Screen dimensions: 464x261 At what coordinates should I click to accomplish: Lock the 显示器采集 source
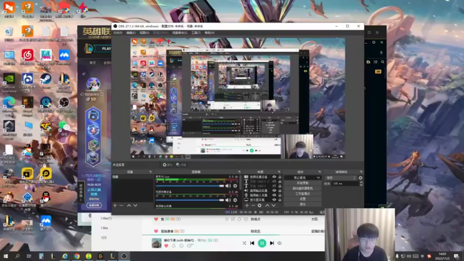pyautogui.click(x=280, y=200)
